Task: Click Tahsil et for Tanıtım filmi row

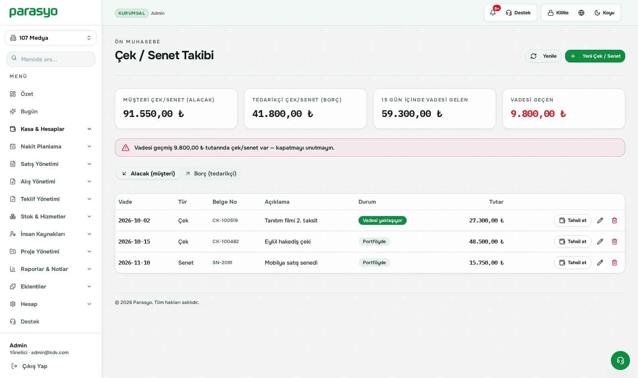Action: coord(573,220)
